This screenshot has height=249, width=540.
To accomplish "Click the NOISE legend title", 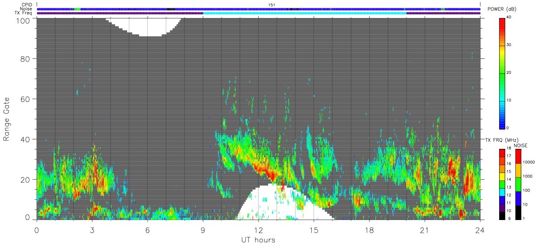I will tap(521, 145).
